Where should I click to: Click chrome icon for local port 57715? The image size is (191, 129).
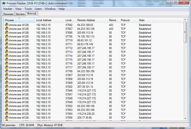coord(7,60)
